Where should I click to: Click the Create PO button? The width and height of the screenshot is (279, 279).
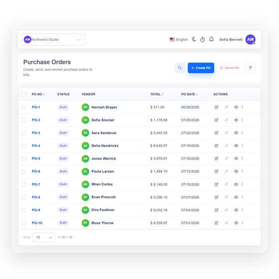click(201, 68)
